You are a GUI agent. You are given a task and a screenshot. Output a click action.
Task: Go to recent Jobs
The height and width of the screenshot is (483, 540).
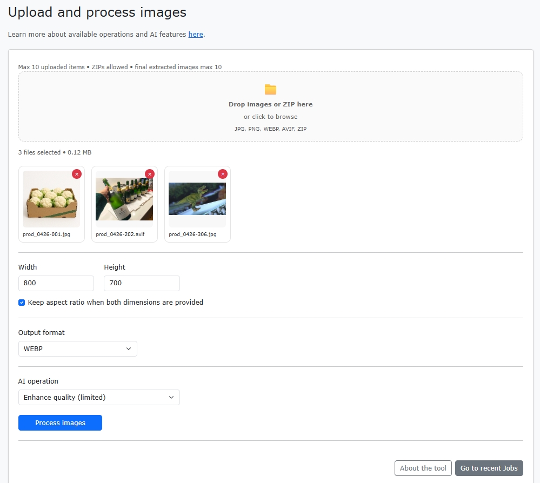point(489,468)
